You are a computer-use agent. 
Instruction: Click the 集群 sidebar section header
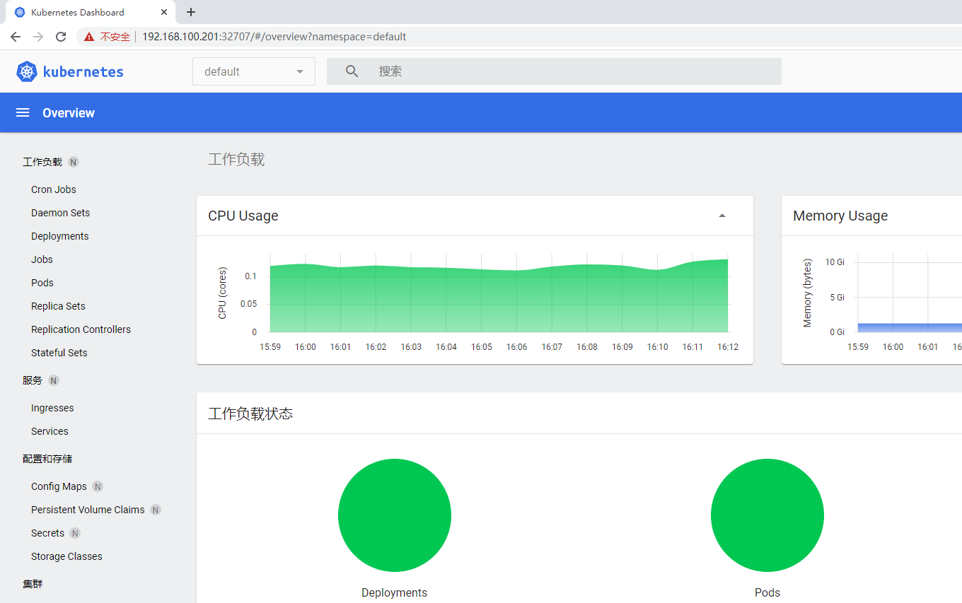[x=33, y=584]
